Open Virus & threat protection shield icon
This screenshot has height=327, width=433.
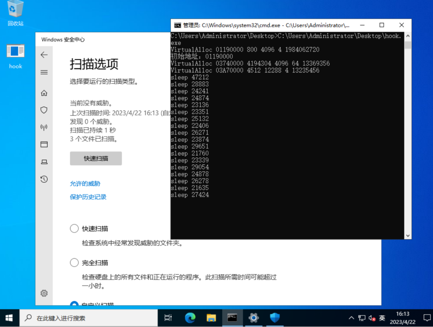pyautogui.click(x=44, y=110)
